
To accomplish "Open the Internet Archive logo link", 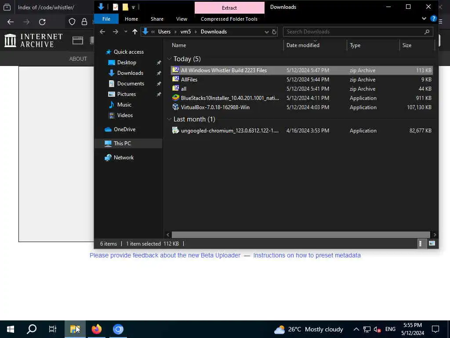I will coord(33,40).
